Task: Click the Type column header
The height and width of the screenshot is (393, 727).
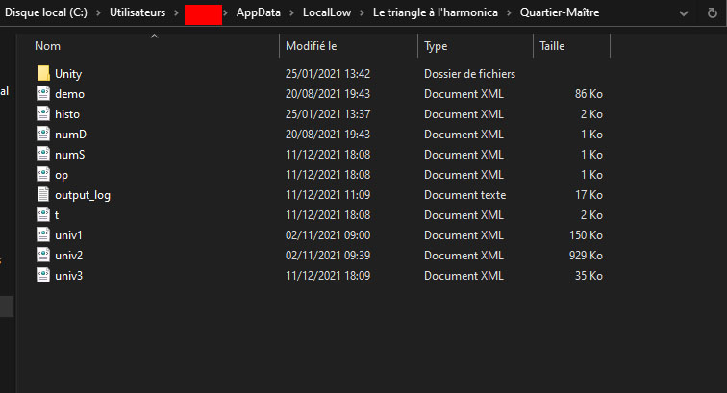Action: click(x=436, y=46)
